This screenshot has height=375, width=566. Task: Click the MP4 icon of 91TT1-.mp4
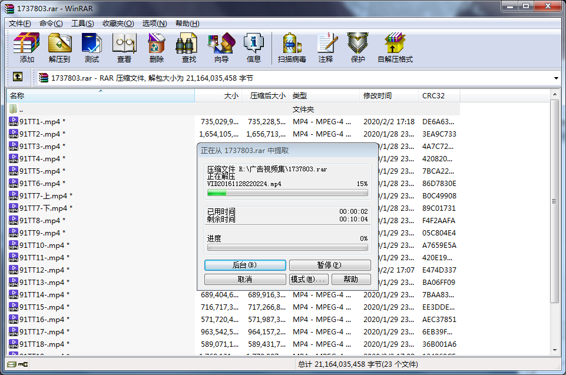[x=14, y=122]
